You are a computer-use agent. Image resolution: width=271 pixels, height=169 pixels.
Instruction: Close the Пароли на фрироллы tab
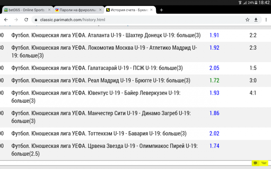pyautogui.click(x=100, y=10)
